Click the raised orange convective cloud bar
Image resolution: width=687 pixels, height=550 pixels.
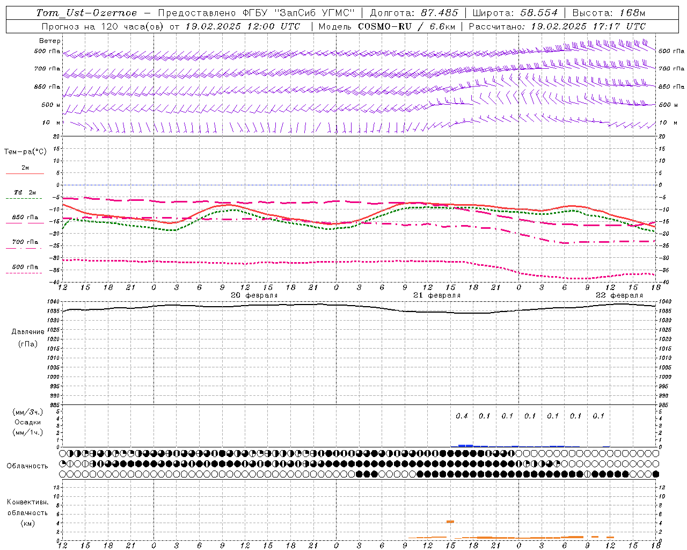450,522
